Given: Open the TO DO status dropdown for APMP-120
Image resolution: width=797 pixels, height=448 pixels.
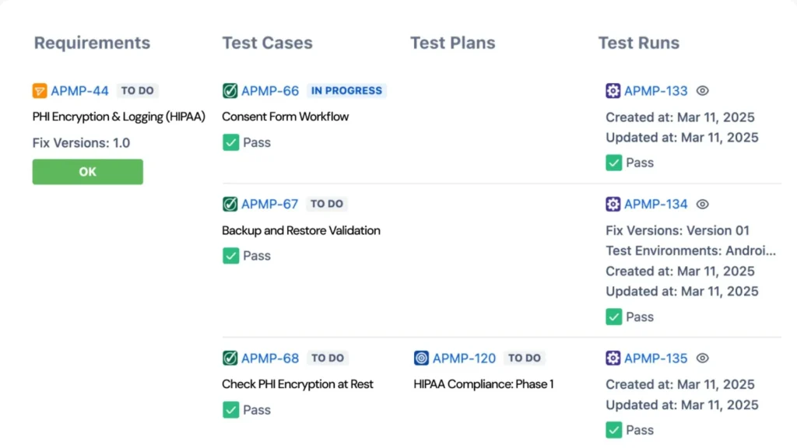Looking at the screenshot, I should [x=525, y=358].
